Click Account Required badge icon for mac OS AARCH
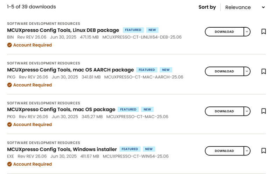 9,85
